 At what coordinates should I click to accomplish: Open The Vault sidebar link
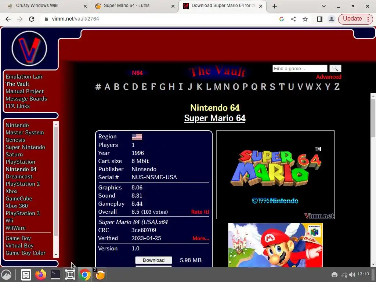[18, 84]
